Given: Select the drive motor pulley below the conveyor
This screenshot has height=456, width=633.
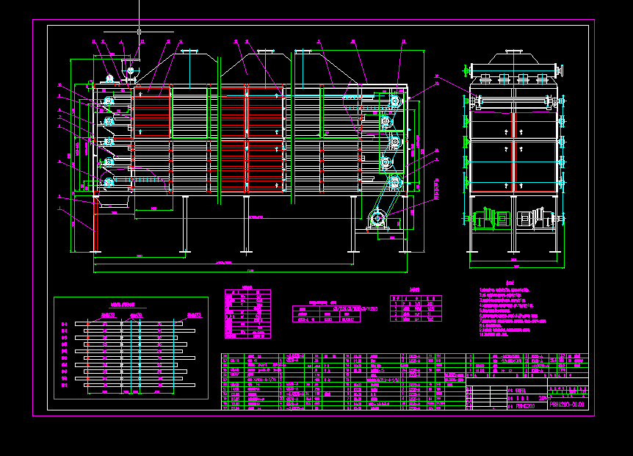Looking at the screenshot, I should (x=377, y=219).
